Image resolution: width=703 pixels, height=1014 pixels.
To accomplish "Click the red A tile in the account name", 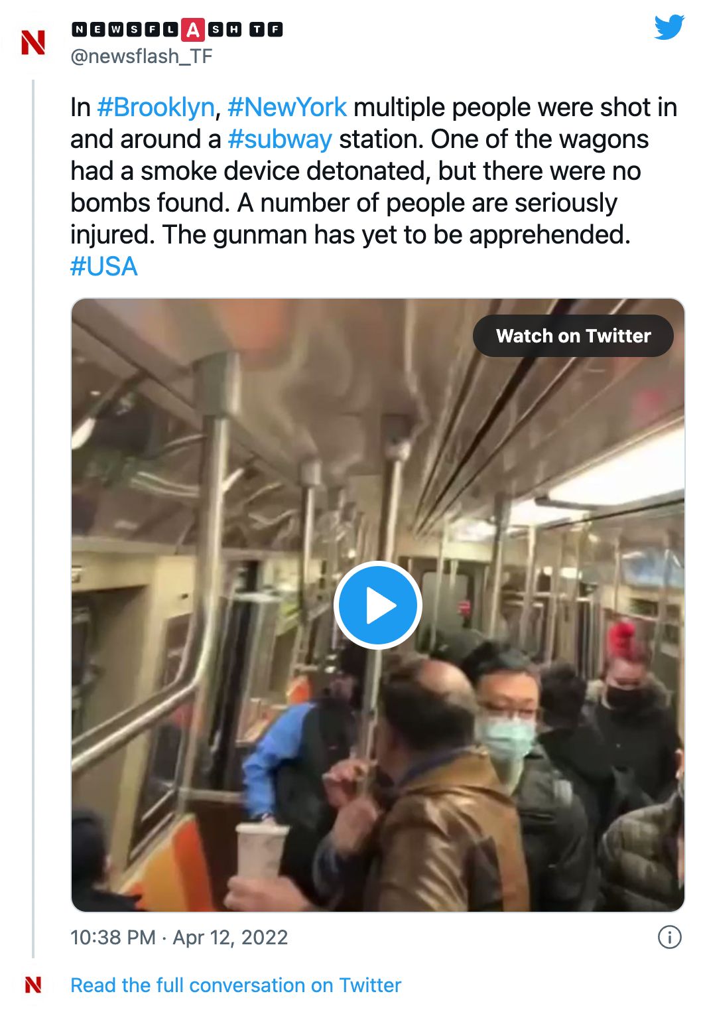I will (x=193, y=30).
